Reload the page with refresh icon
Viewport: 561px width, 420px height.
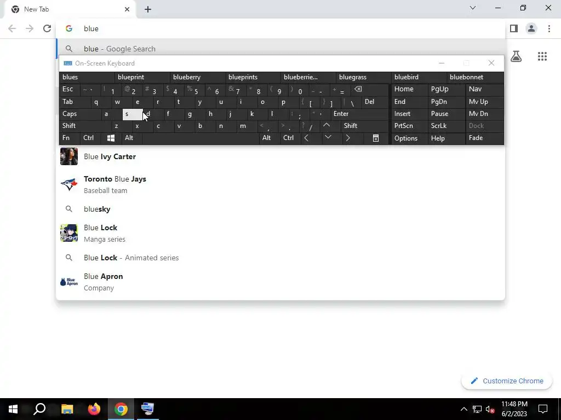(x=47, y=28)
